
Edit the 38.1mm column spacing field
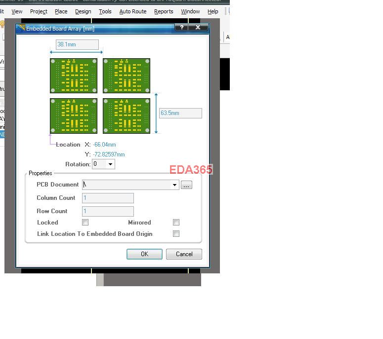tap(77, 44)
